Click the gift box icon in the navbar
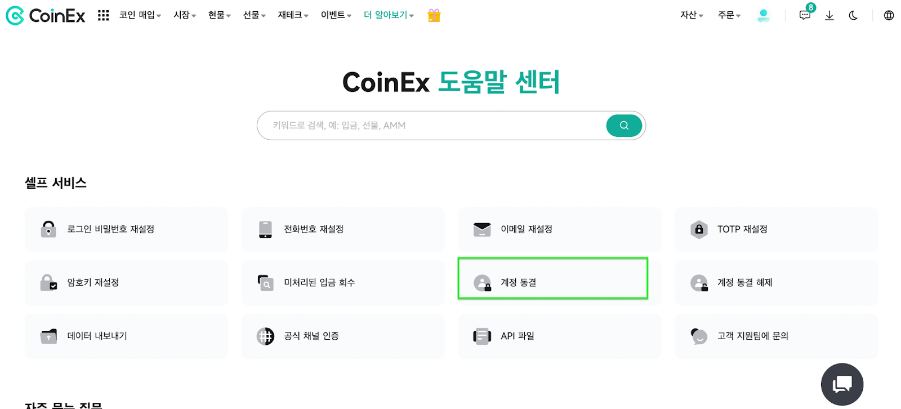The width and height of the screenshot is (901, 409). coord(432,16)
